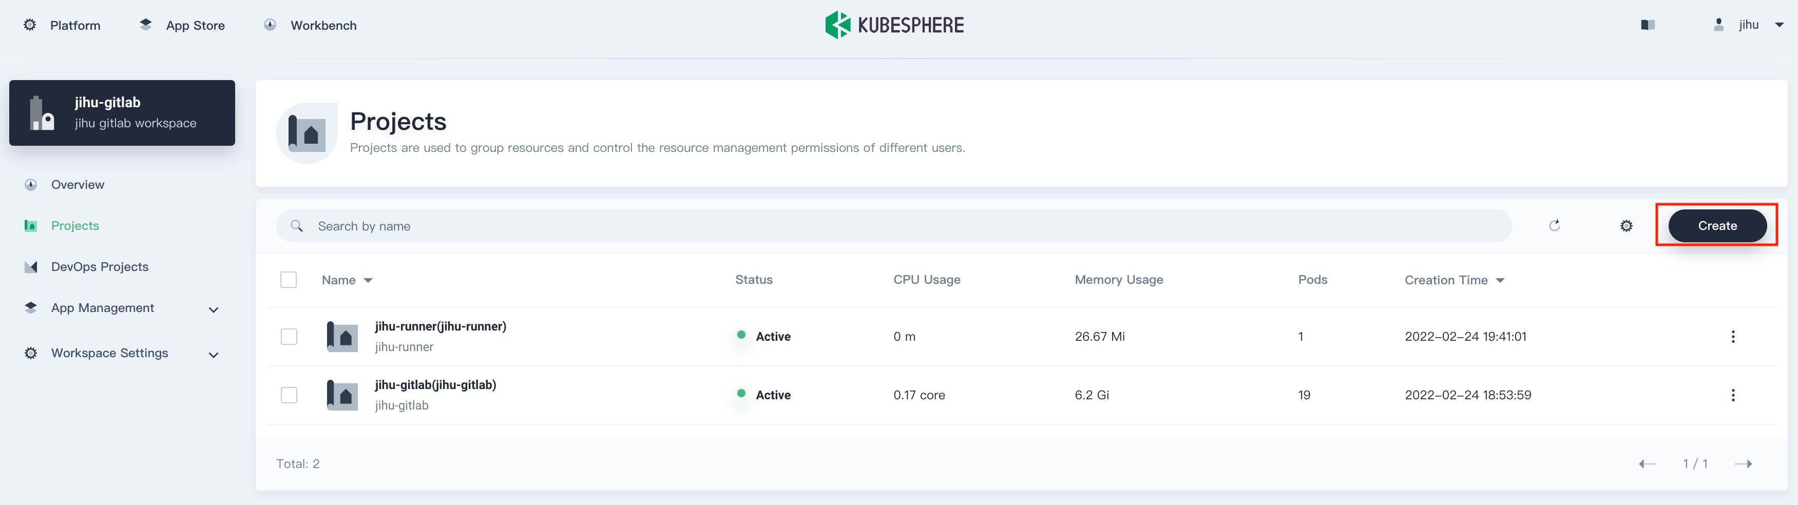Viewport: 1798px width, 505px height.
Task: Click the documentation book icon in header
Action: pos(1647,25)
